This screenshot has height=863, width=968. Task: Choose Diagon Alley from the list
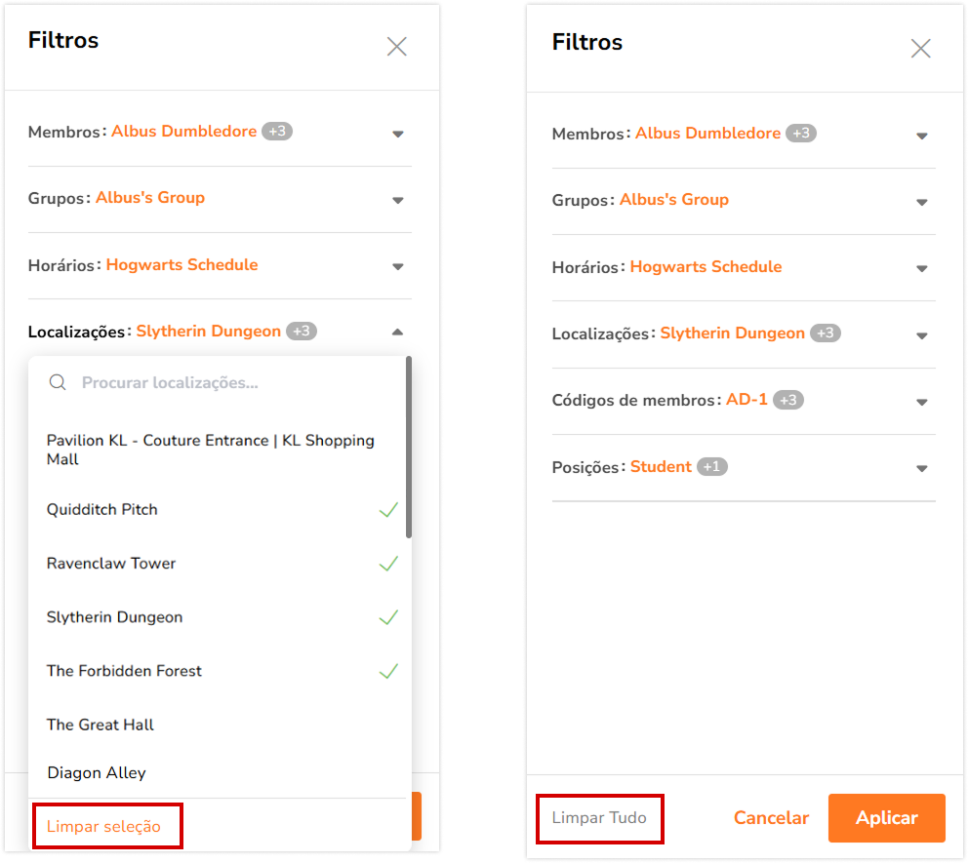(97, 773)
